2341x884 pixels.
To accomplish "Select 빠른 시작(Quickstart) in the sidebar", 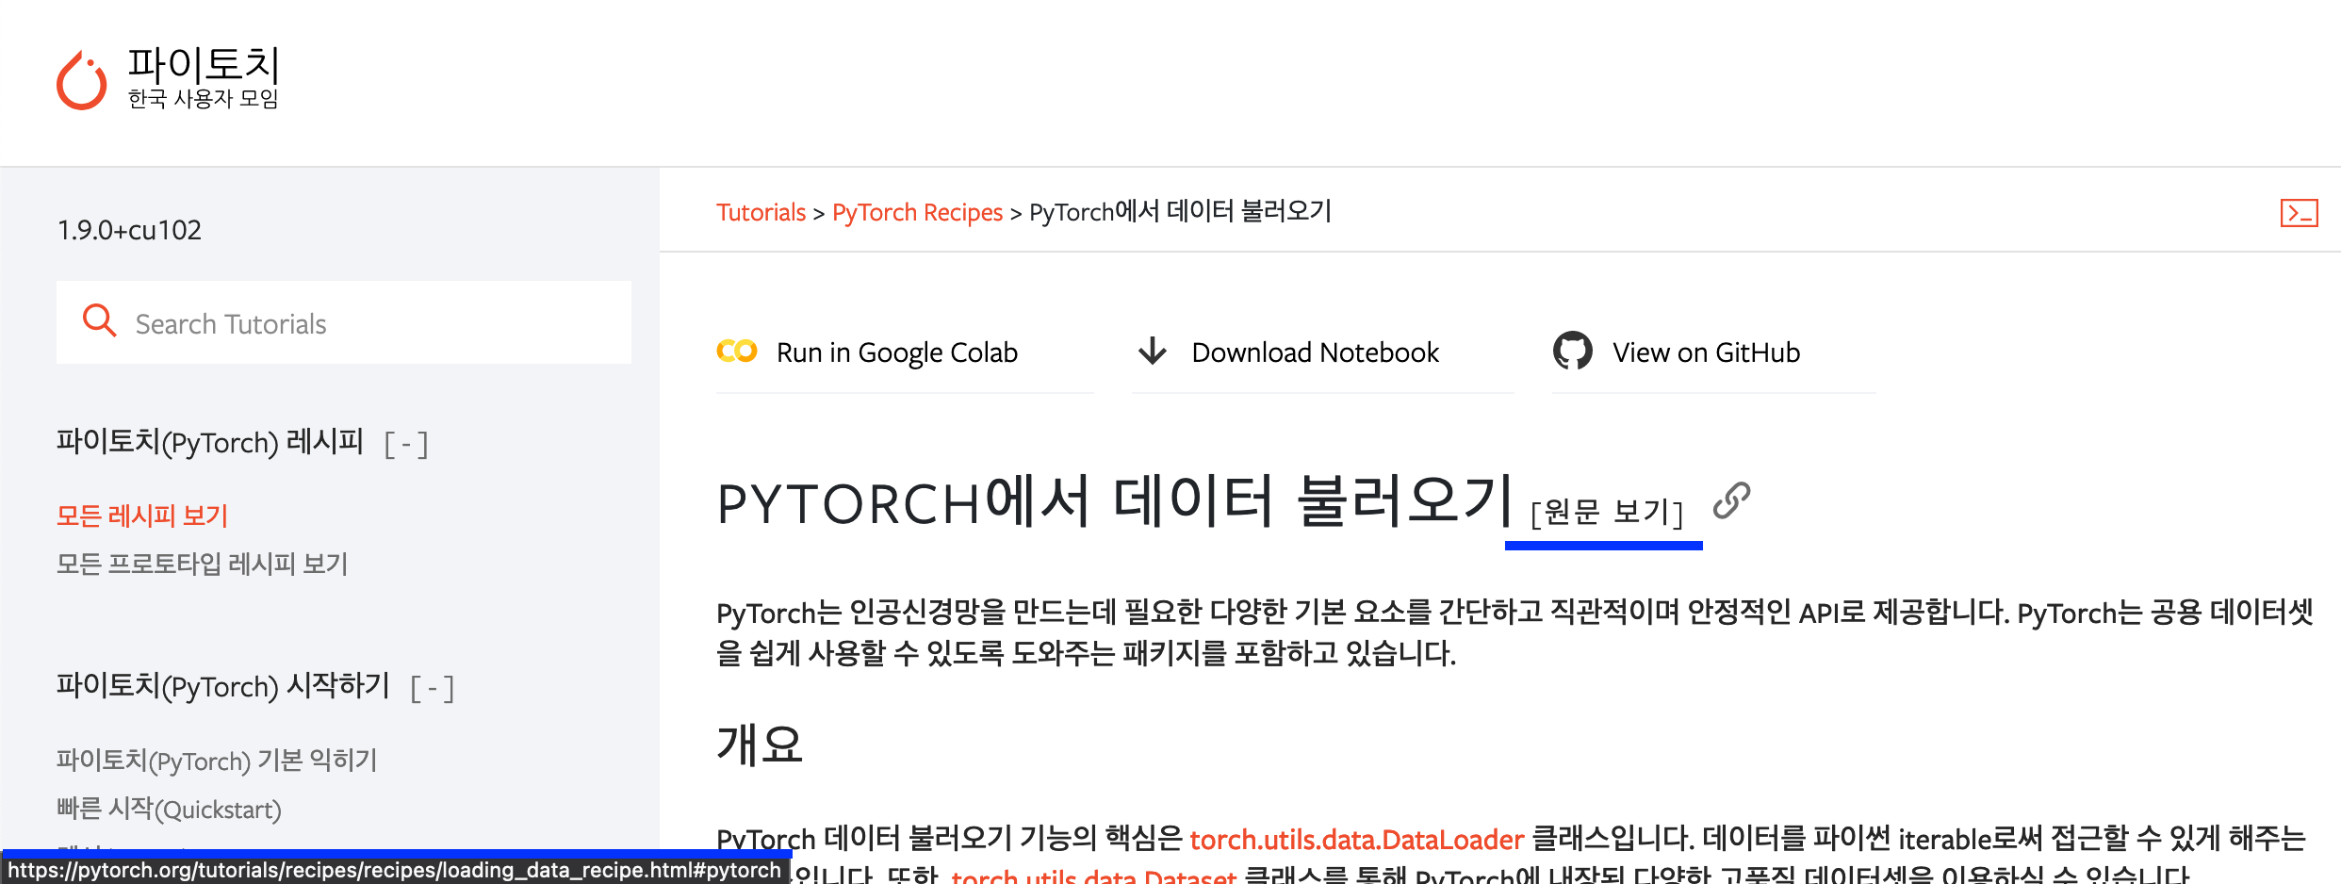I will 167,809.
